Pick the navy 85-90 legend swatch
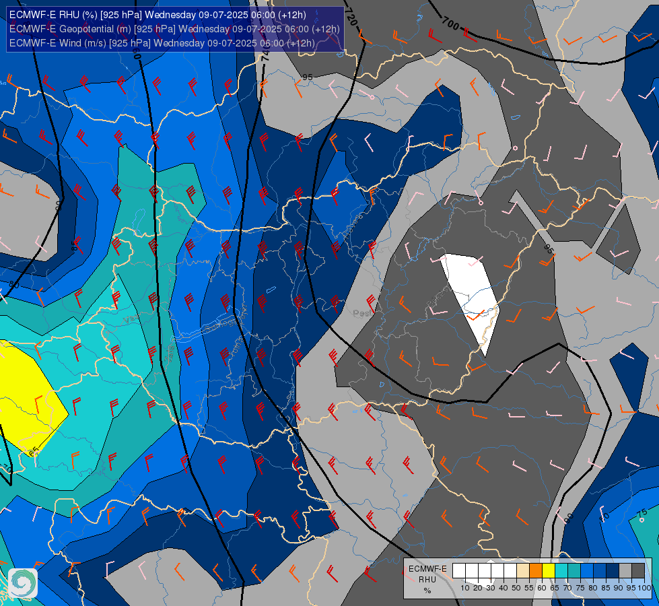Screen dimensions: 659x606 click(x=613, y=571)
